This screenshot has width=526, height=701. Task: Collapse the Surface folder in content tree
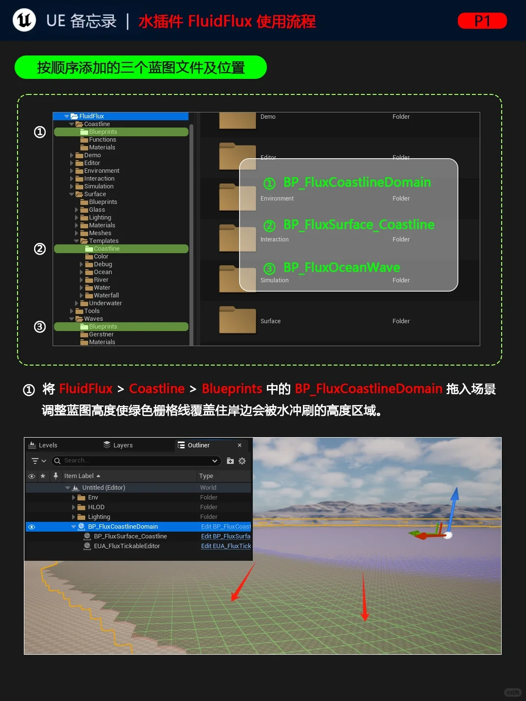(x=72, y=194)
